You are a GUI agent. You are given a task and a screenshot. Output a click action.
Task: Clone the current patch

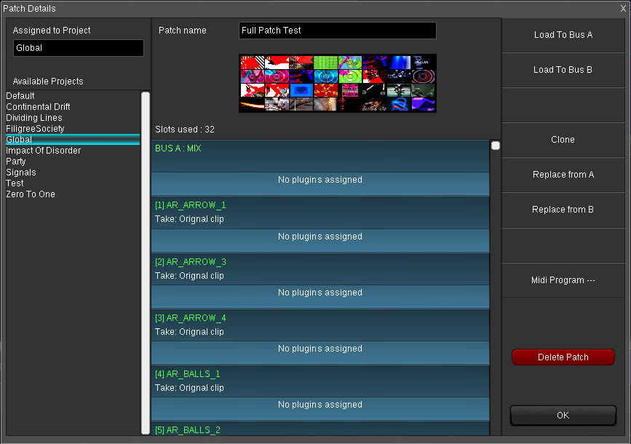pos(563,140)
